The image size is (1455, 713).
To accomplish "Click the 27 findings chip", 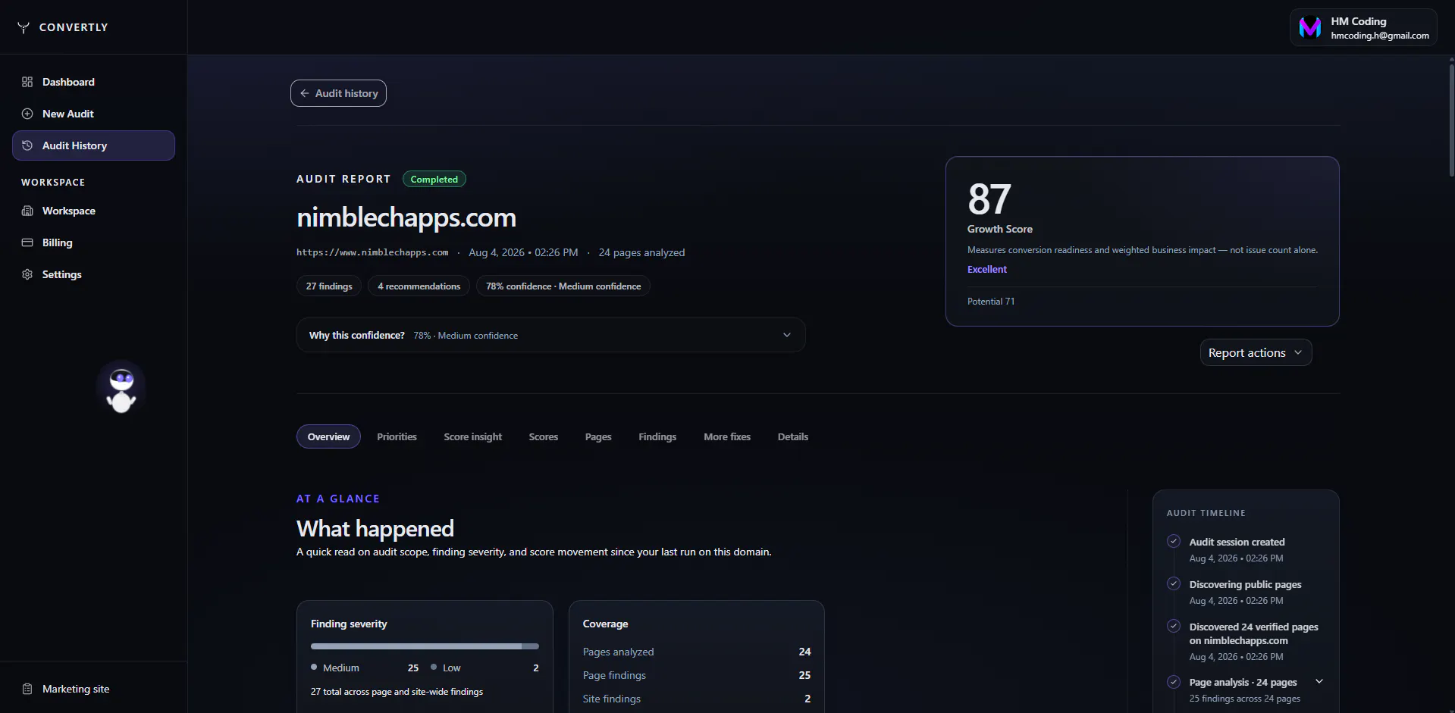I will pos(329,286).
